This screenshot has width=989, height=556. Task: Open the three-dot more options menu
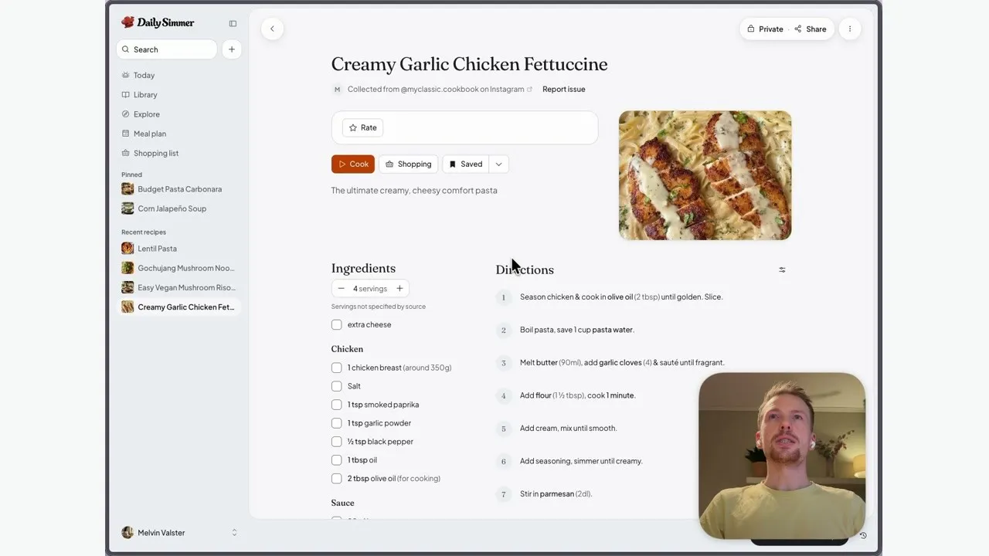(x=850, y=29)
